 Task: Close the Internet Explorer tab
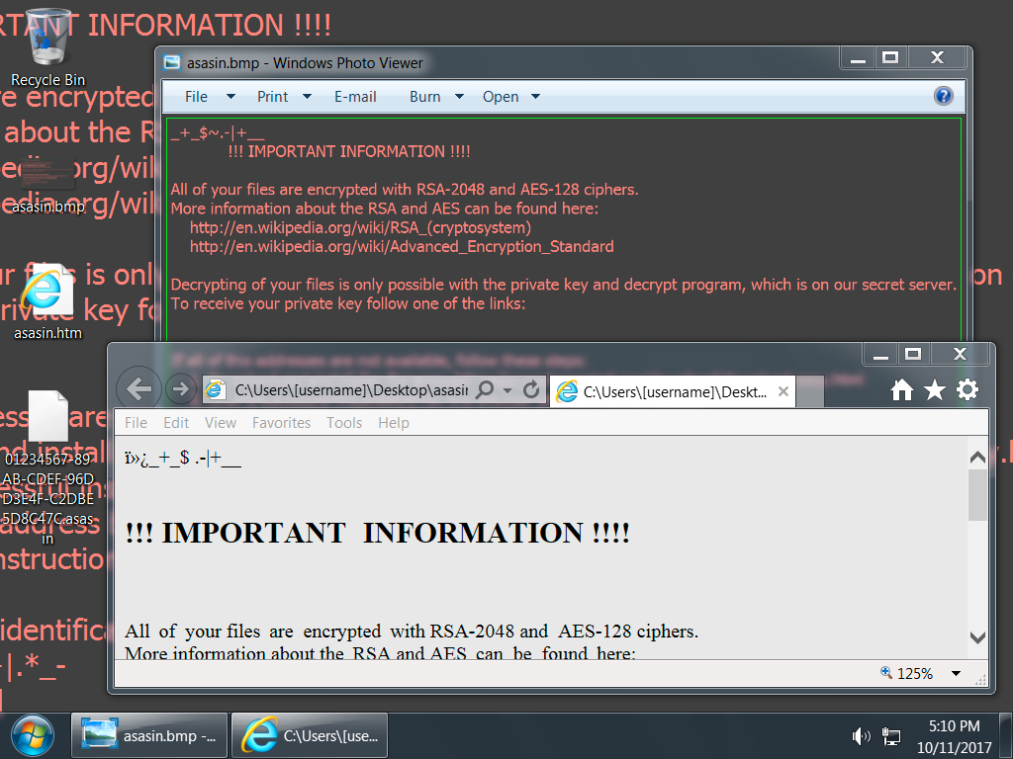[783, 391]
